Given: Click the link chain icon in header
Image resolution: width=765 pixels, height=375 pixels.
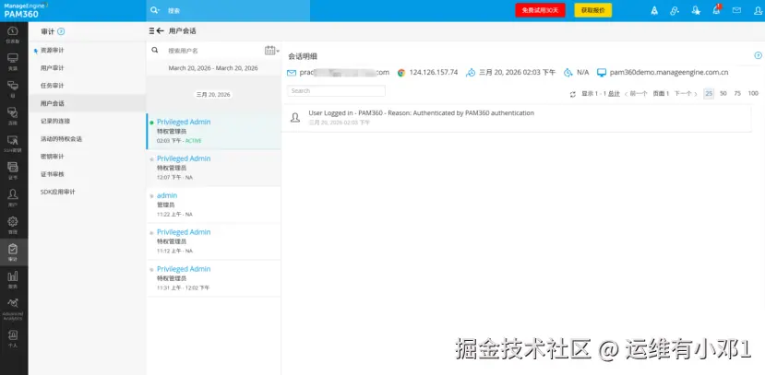Looking at the screenshot, I should point(675,10).
